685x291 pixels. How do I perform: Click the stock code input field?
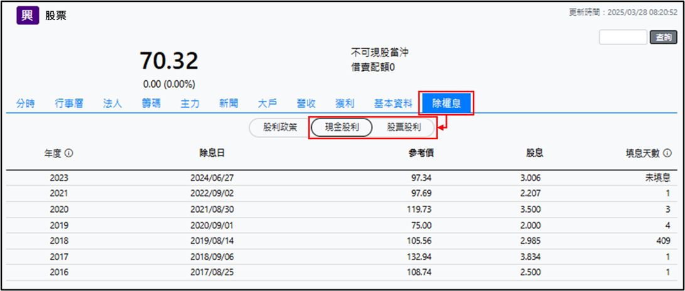click(x=622, y=38)
